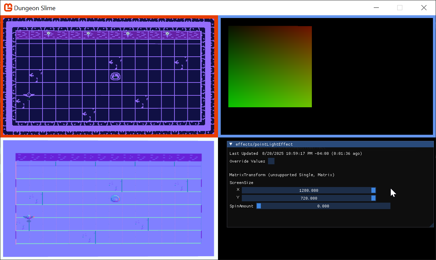The width and height of the screenshot is (436, 260).
Task: Close the Dungeon Slime window
Action: 424,7
